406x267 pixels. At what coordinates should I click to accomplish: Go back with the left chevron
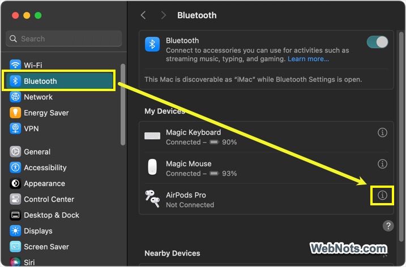tap(143, 15)
